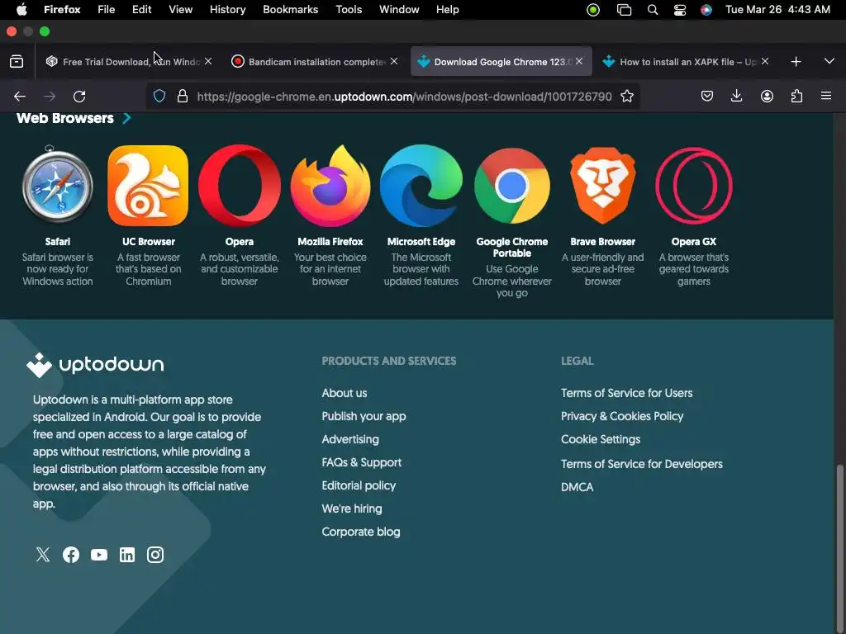This screenshot has width=846, height=634.
Task: Close the Bandicam installation tab
Action: (x=394, y=61)
